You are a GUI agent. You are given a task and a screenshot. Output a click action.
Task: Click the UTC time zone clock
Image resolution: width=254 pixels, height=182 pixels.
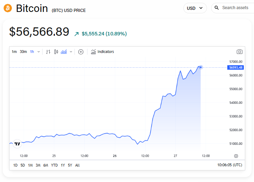point(230,165)
